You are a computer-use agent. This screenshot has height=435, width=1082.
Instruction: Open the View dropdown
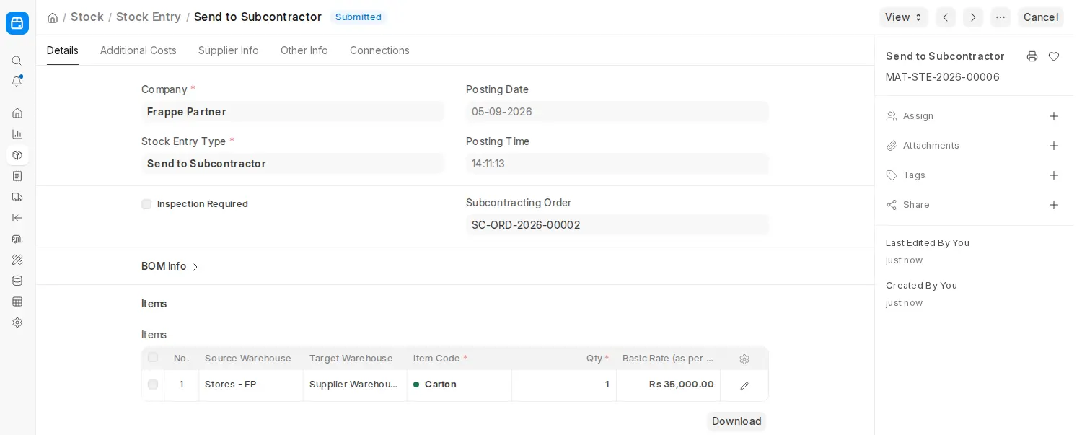click(x=904, y=17)
